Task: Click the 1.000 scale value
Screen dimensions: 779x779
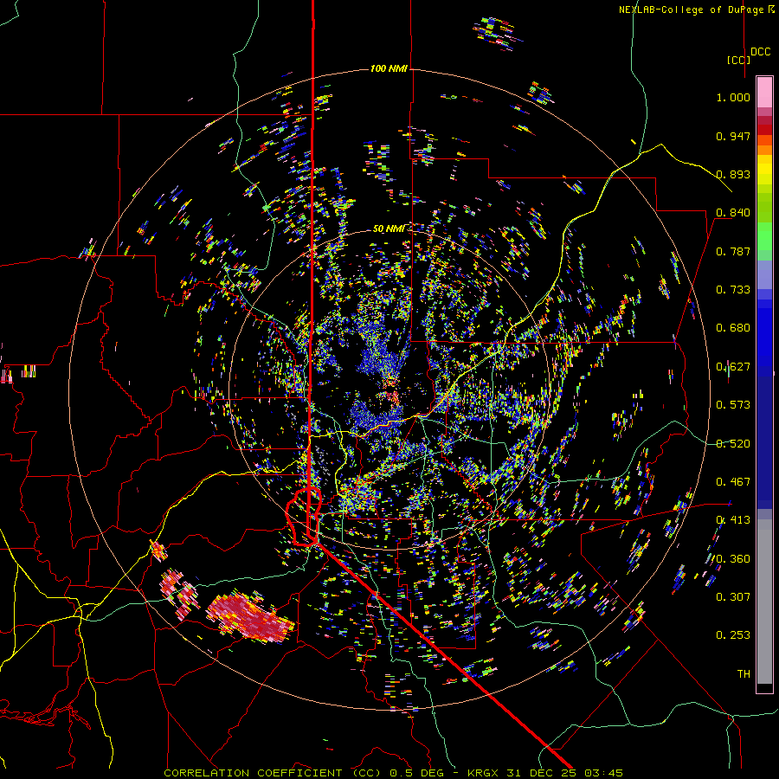Action: coord(733,97)
